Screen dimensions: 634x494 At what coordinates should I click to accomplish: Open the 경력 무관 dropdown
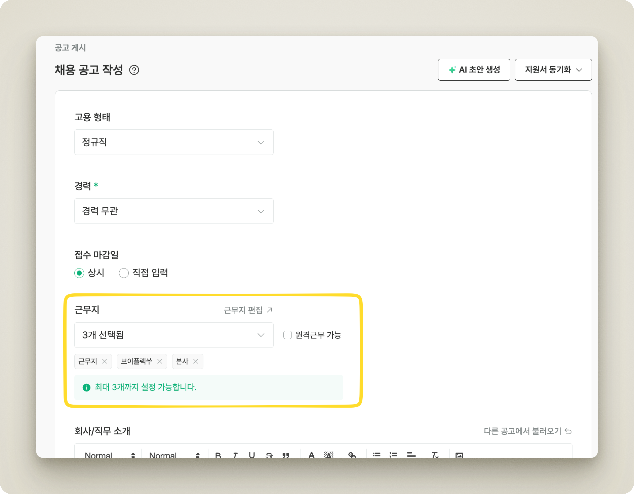pos(174,211)
